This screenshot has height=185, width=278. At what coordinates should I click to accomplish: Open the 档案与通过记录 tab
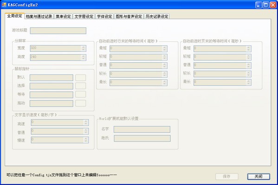(x=39, y=17)
